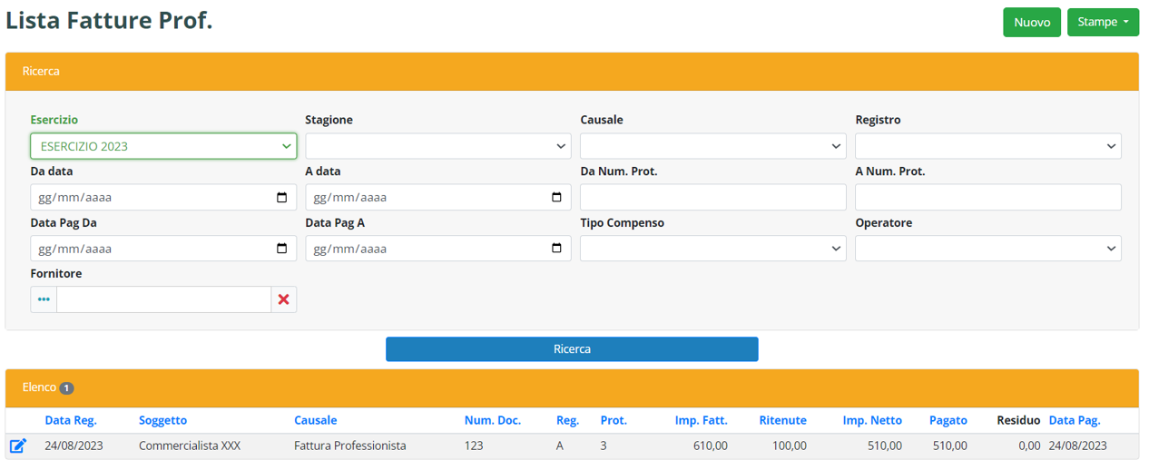Open calendar picker for A data
This screenshot has height=470, width=1149.
[x=556, y=198]
